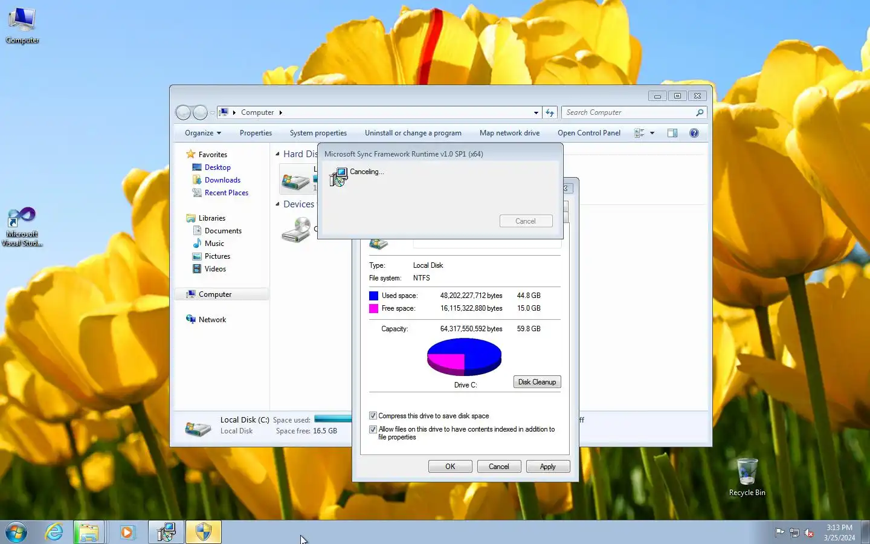The height and width of the screenshot is (544, 870).
Task: Open Explorer Help question mark
Action: (694, 133)
